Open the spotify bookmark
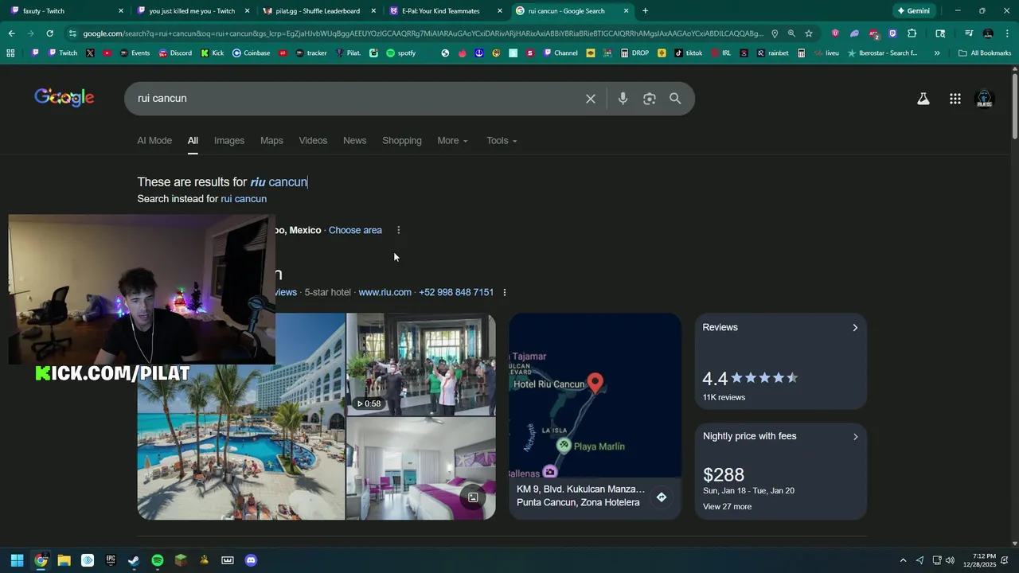This screenshot has width=1019, height=573. tap(401, 53)
